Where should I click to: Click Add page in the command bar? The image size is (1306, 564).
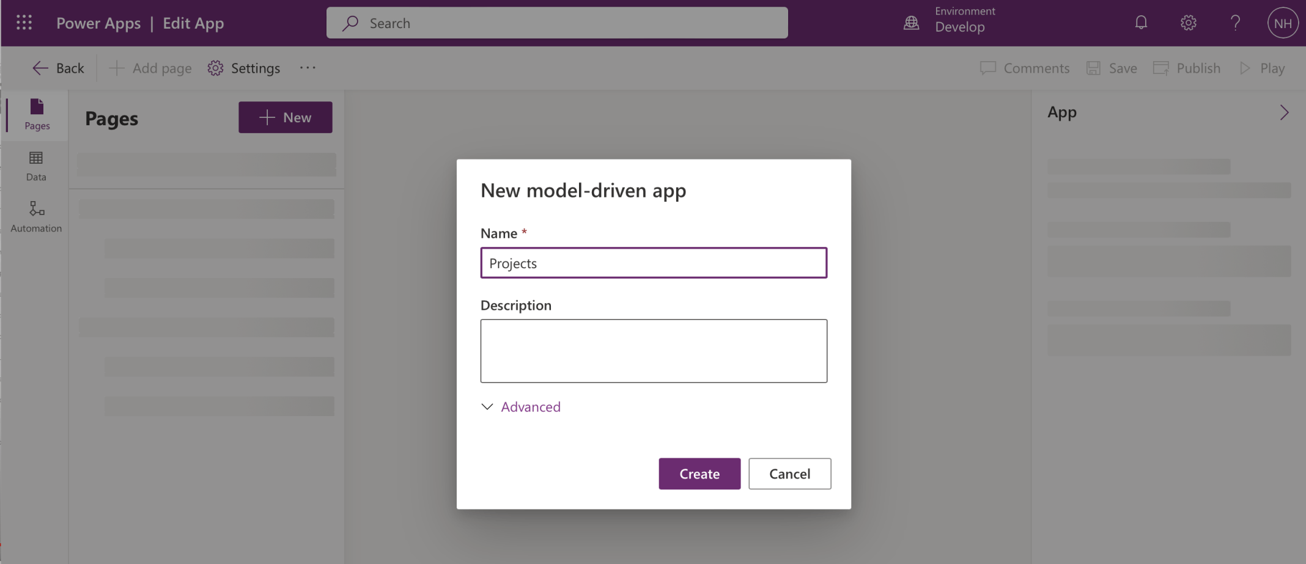(150, 68)
